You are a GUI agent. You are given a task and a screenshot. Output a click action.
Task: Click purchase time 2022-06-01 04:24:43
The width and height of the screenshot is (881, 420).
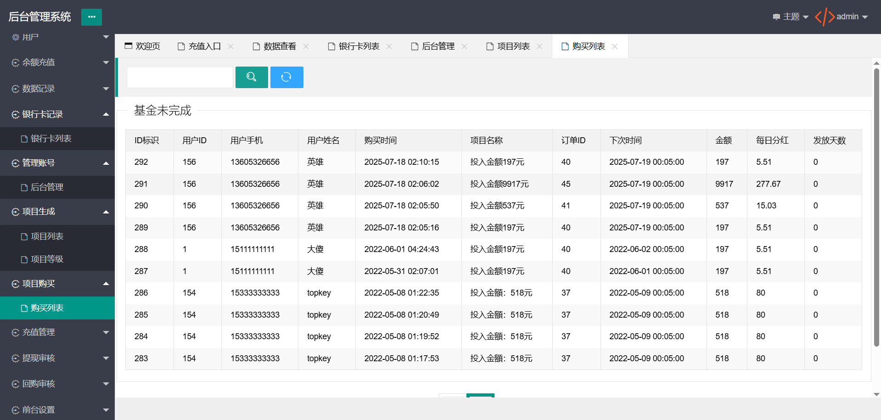click(402, 249)
